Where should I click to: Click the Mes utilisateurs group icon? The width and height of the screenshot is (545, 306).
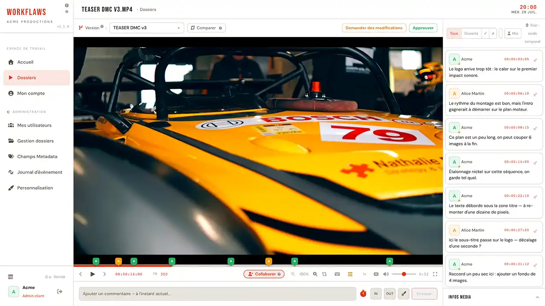[x=11, y=125]
